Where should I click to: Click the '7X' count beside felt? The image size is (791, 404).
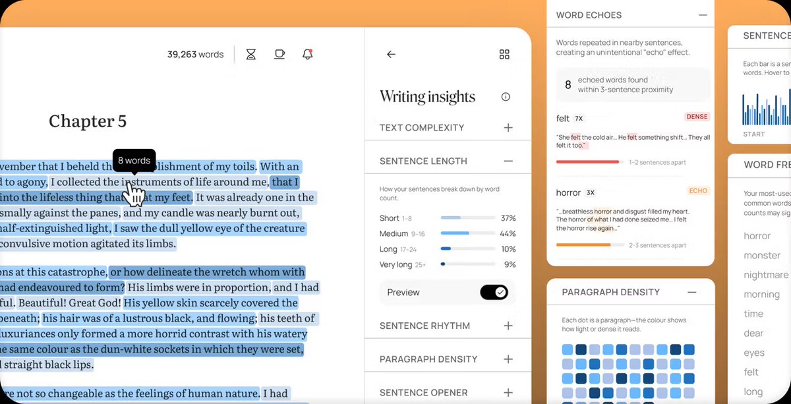click(x=579, y=119)
